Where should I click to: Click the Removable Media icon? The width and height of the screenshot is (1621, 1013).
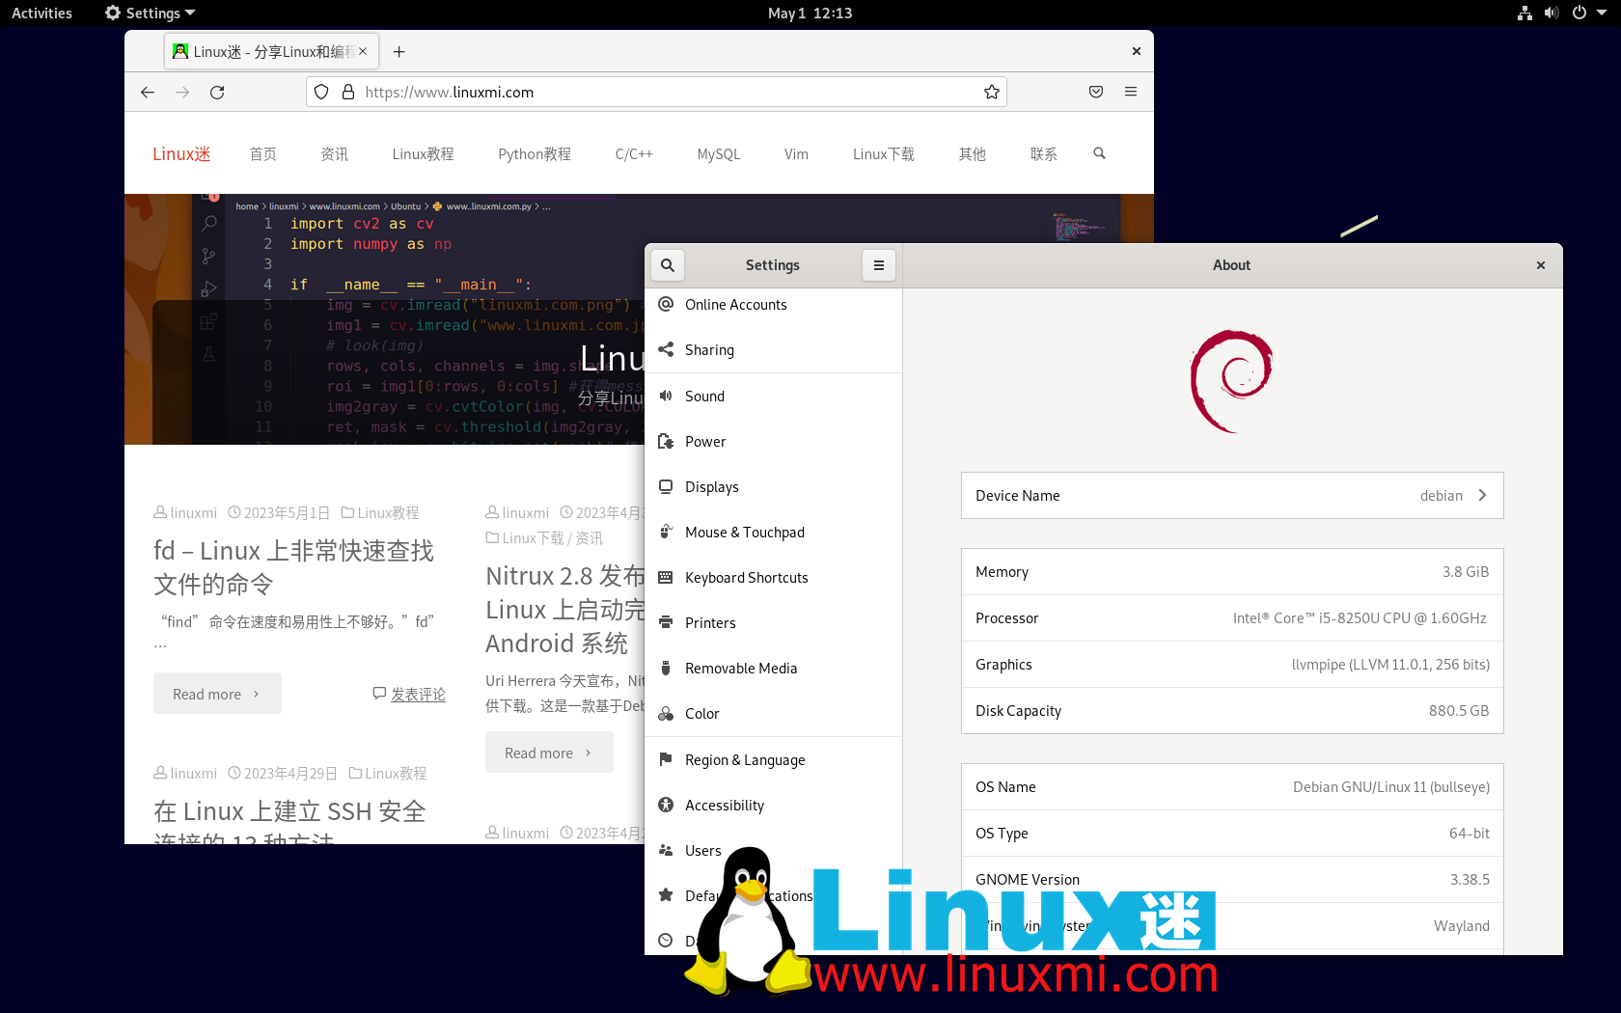click(x=666, y=669)
